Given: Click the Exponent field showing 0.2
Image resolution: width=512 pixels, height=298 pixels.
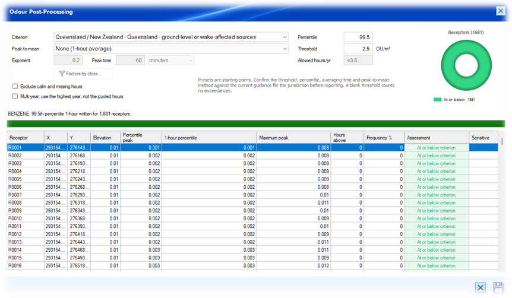Looking at the screenshot, I should click(68, 61).
